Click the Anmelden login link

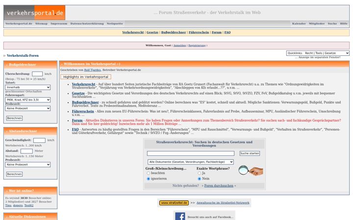point(179,45)
